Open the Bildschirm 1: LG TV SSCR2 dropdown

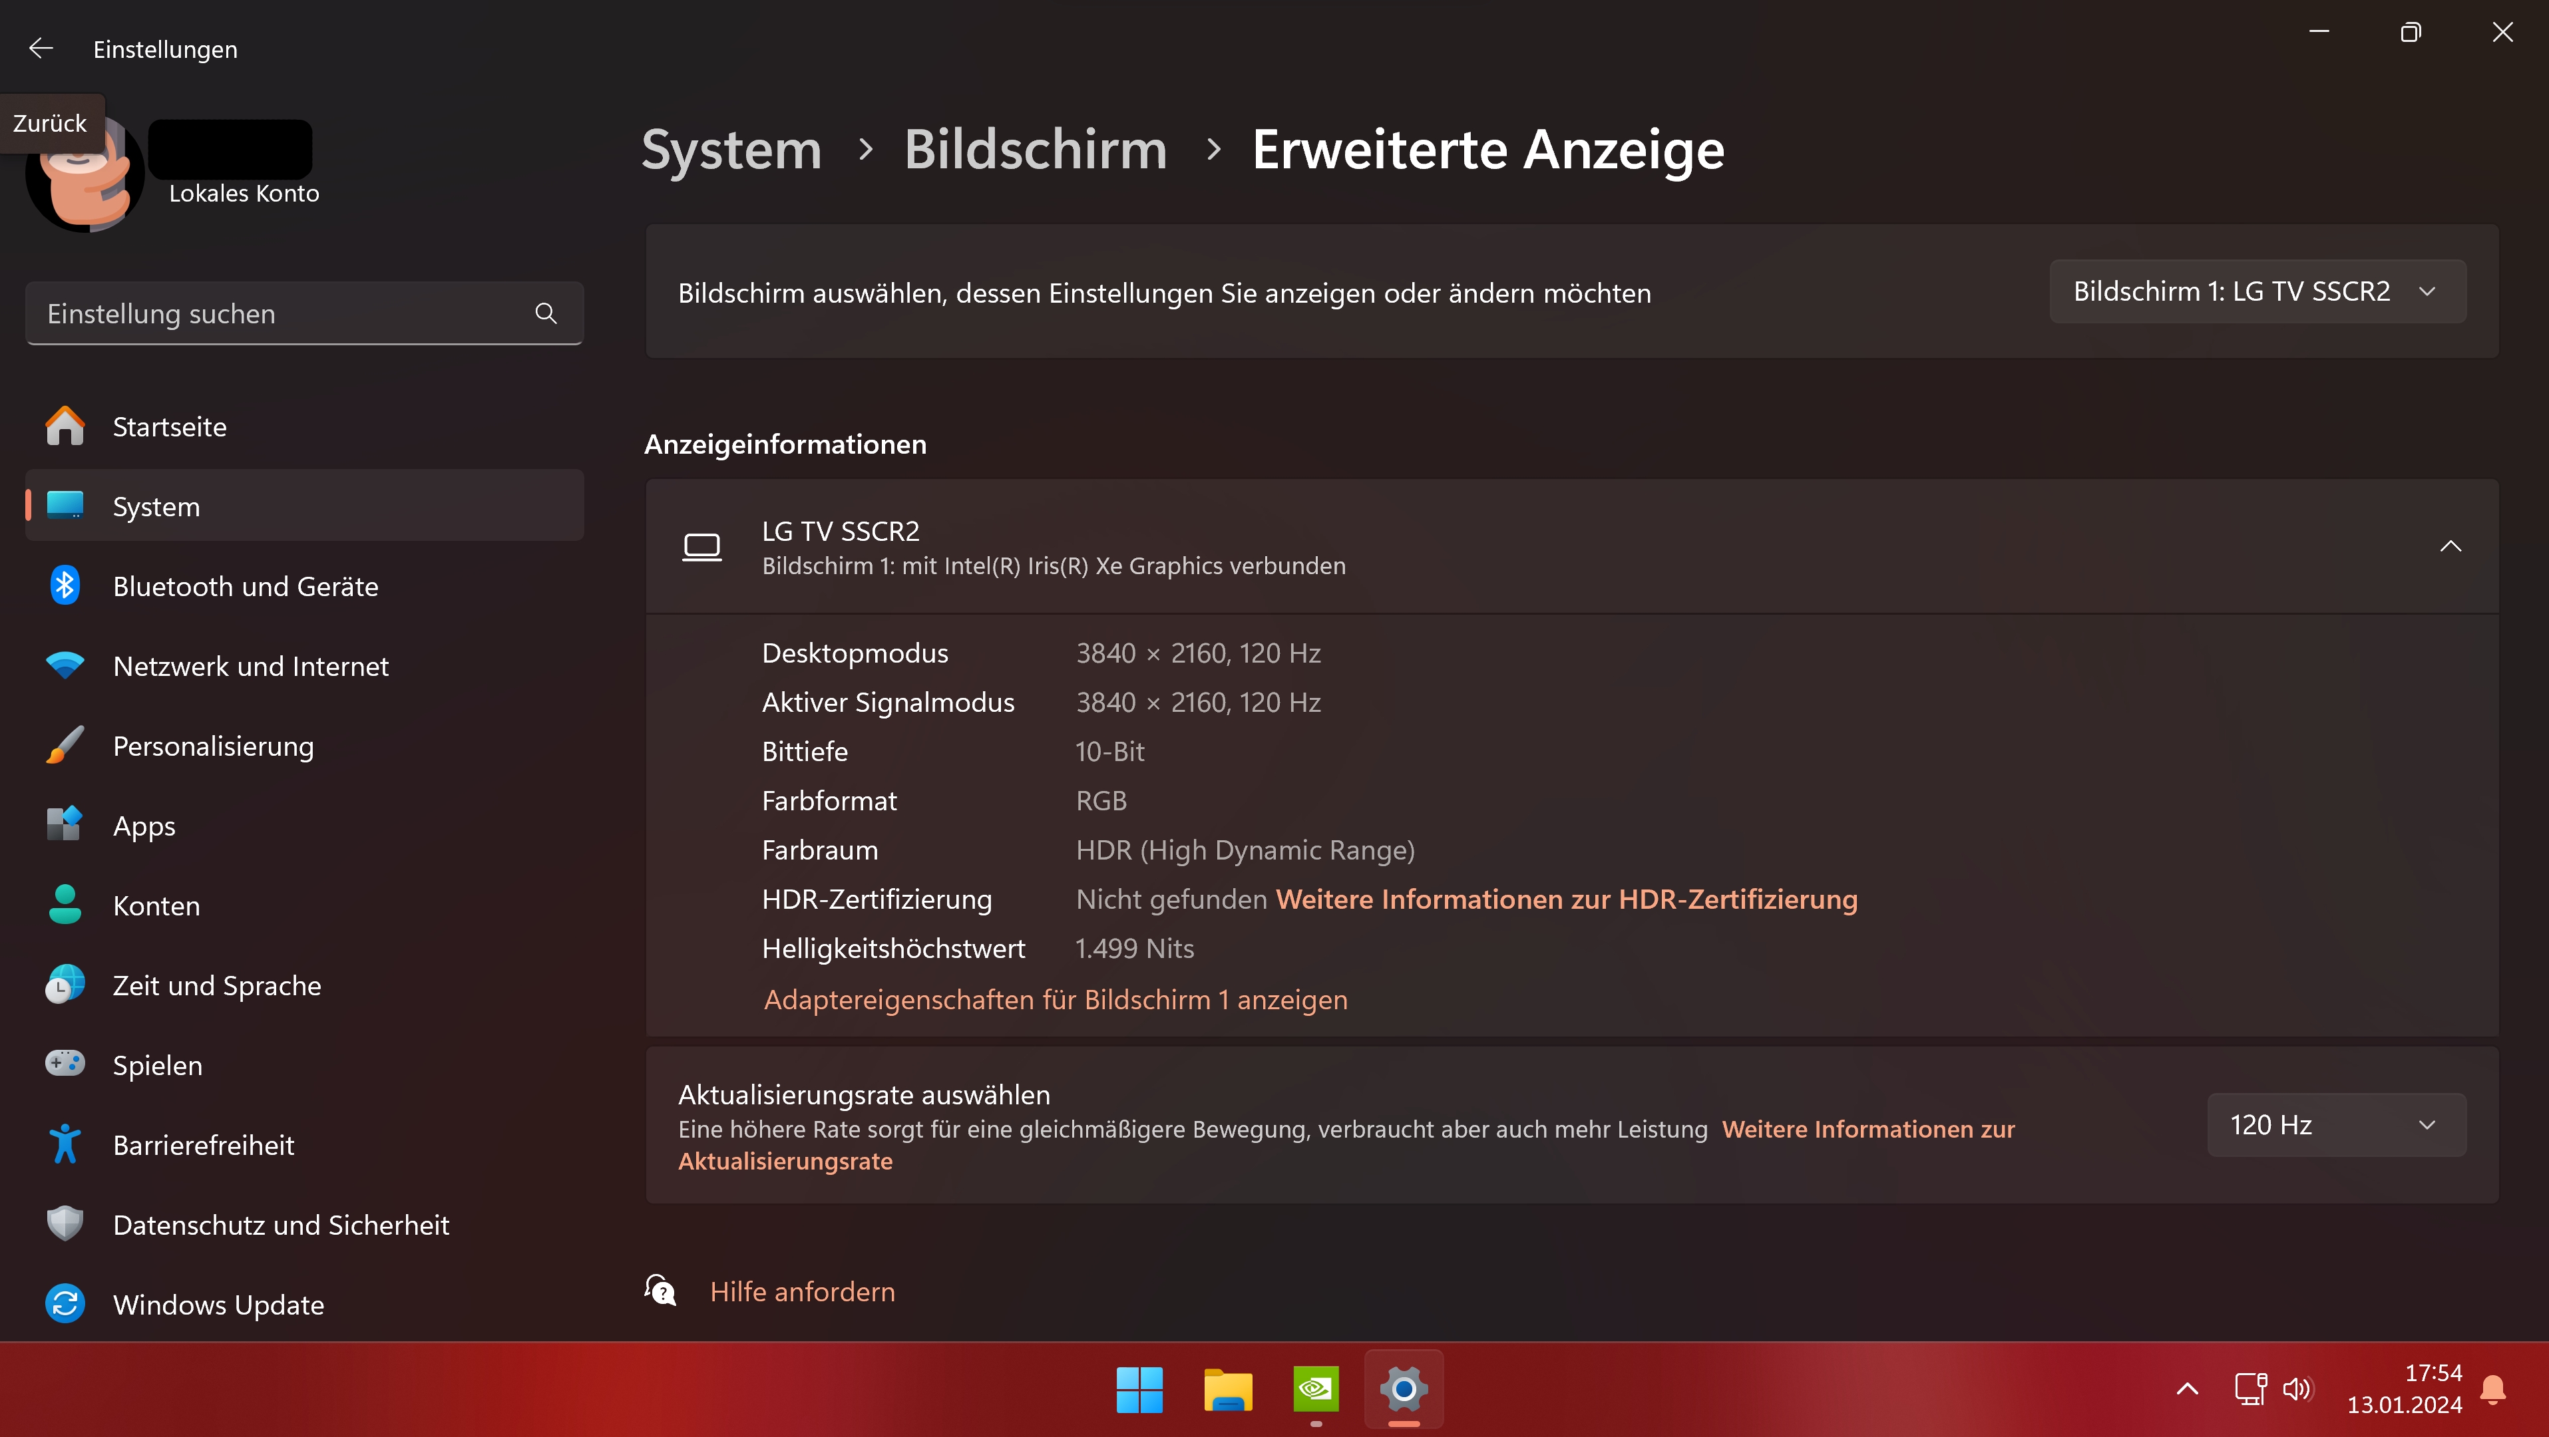(x=2257, y=291)
